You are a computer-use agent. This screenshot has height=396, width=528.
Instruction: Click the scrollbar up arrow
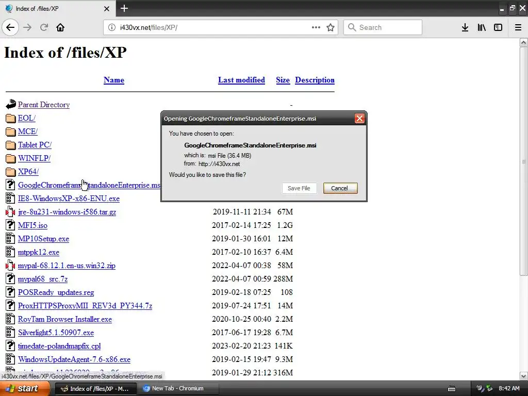click(x=524, y=43)
